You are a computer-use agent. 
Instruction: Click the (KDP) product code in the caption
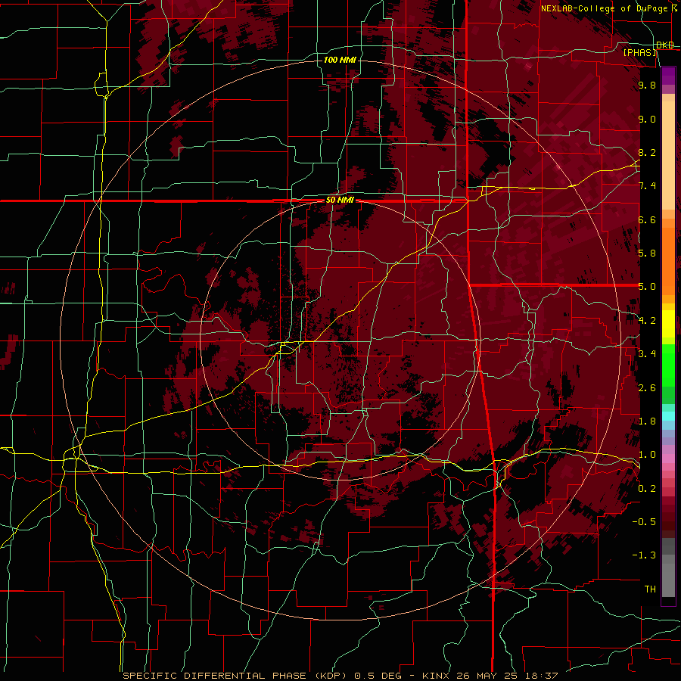(331, 676)
